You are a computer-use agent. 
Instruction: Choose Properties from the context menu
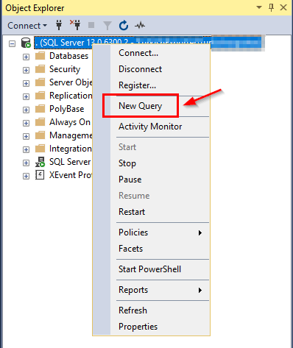151,327
